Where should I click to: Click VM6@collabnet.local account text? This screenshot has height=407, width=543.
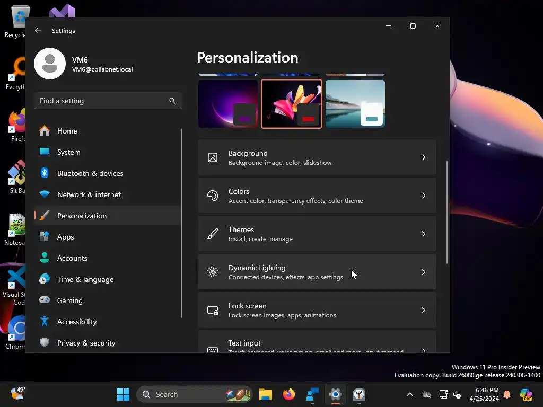click(102, 69)
